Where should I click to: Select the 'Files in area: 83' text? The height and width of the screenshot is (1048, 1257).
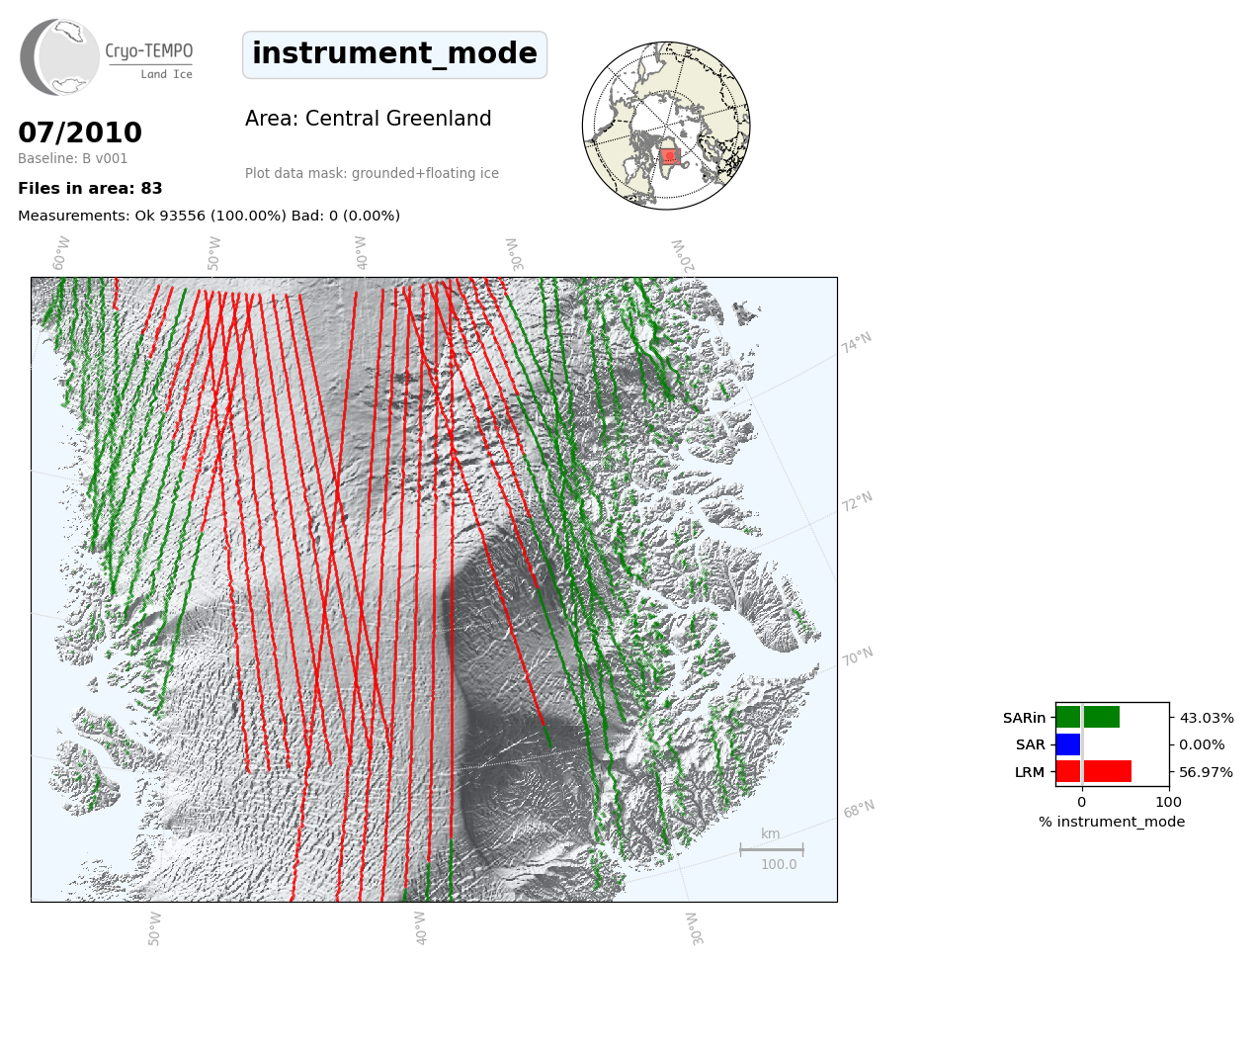click(x=90, y=189)
